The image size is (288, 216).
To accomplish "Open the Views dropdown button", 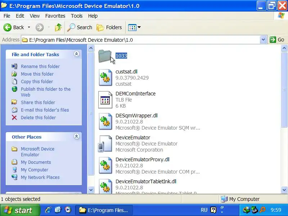I will coord(134,27).
